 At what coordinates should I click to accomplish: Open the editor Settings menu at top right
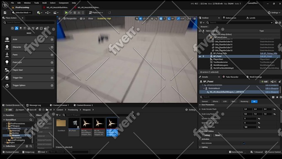coord(274,12)
